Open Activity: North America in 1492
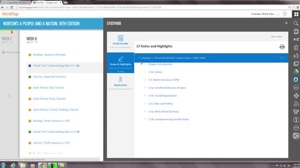Image resolution: width=300 pixels, height=168 pixels. [x=52, y=143]
